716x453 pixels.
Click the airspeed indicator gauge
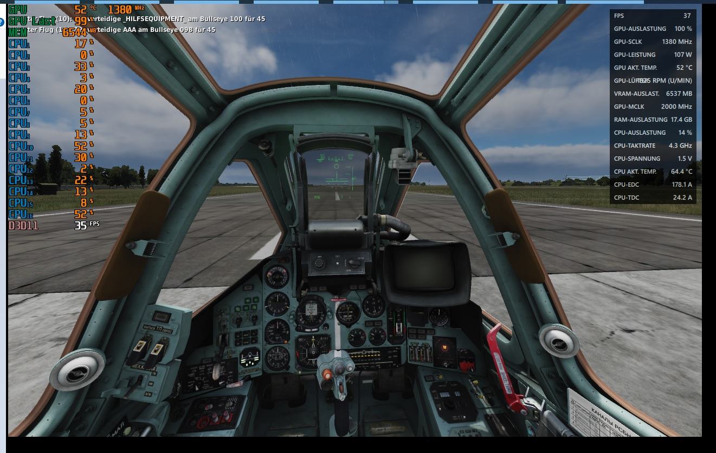276,304
